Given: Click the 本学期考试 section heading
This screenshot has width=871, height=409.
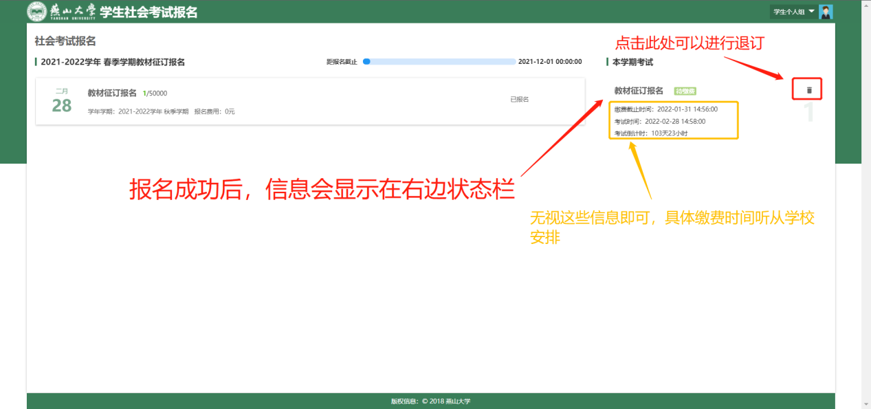Looking at the screenshot, I should (x=632, y=62).
